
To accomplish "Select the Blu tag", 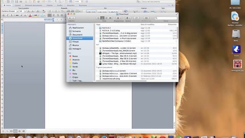I will click(74, 70).
